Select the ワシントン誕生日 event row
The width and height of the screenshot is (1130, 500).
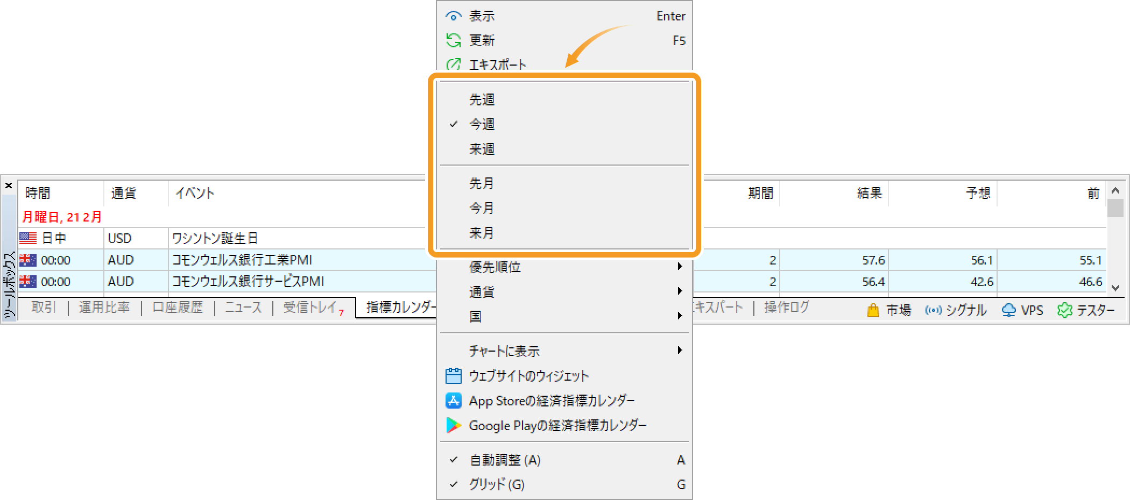coord(215,238)
